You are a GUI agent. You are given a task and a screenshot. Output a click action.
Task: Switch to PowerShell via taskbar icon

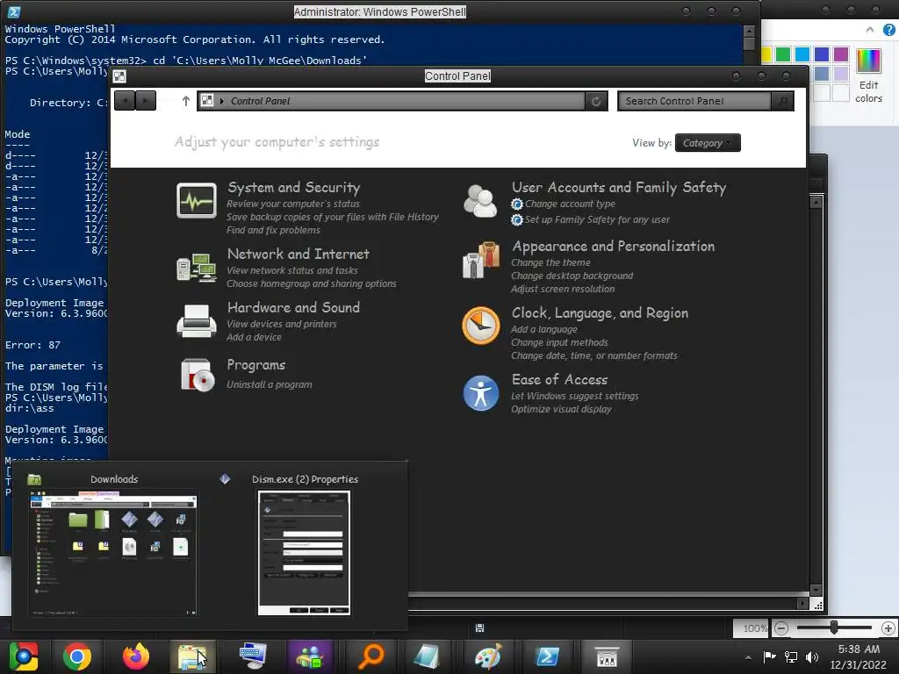pyautogui.click(x=547, y=656)
